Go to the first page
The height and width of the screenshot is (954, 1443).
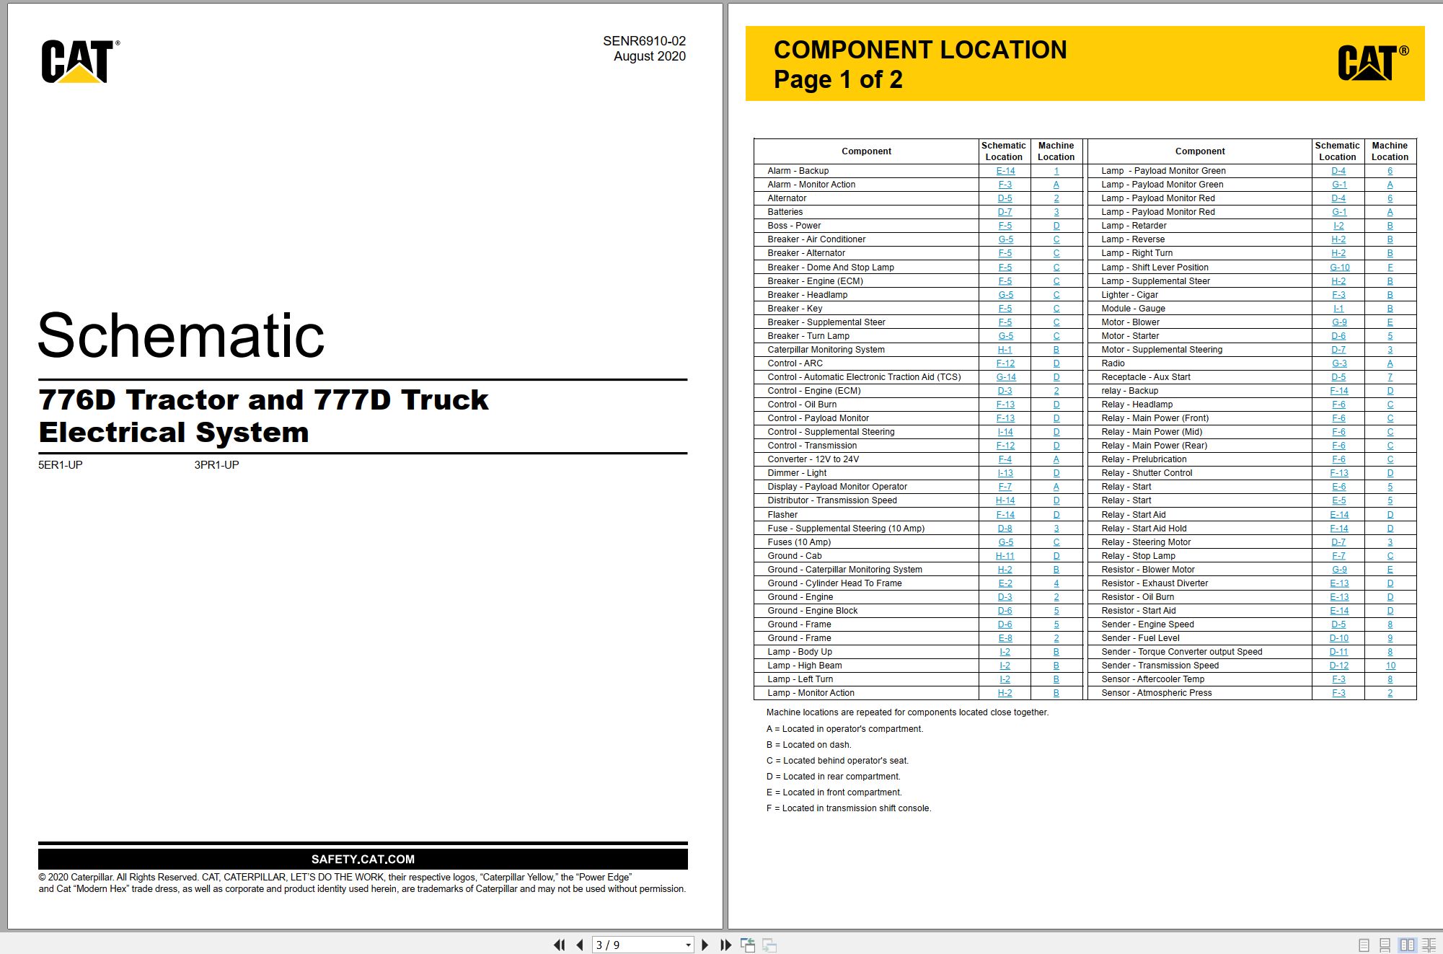[559, 945]
